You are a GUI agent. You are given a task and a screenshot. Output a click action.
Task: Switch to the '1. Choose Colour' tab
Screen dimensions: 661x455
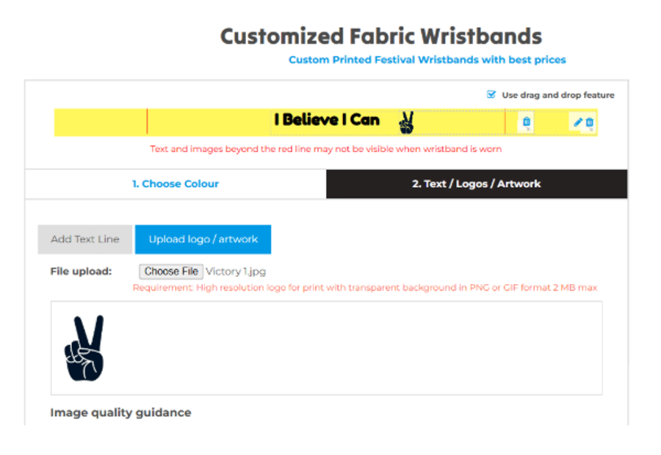(x=176, y=184)
